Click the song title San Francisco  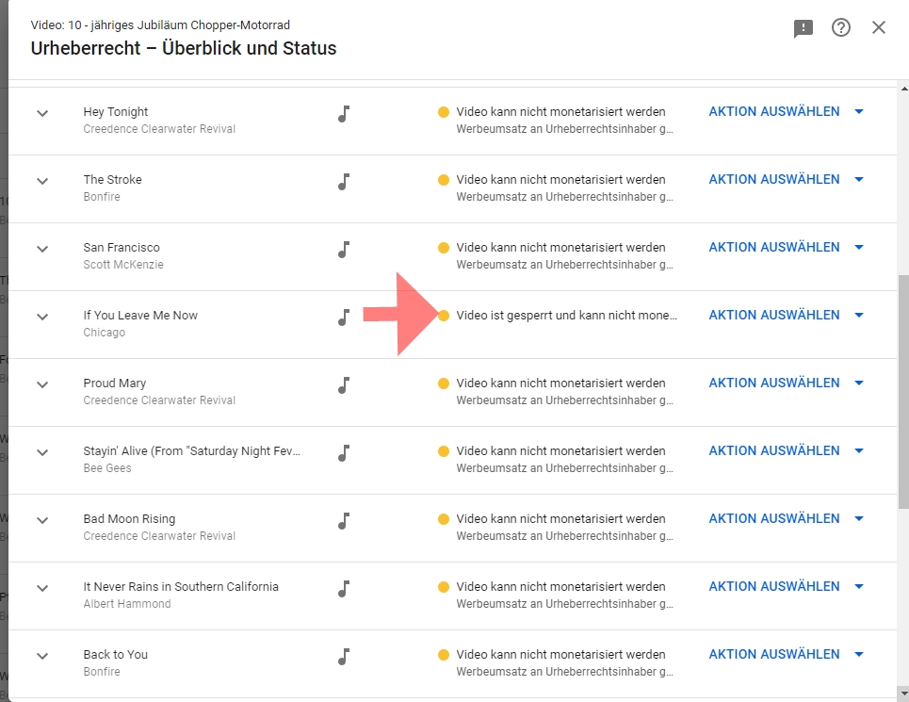tap(122, 248)
